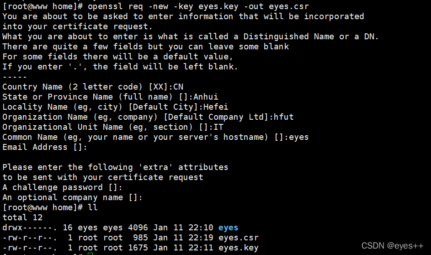Click the total 12 line
The width and height of the screenshot is (431, 255).
point(22,218)
